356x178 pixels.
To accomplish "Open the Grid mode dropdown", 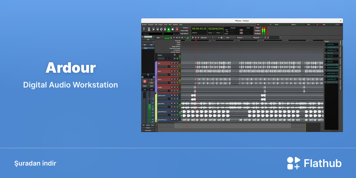I will 231,38.
